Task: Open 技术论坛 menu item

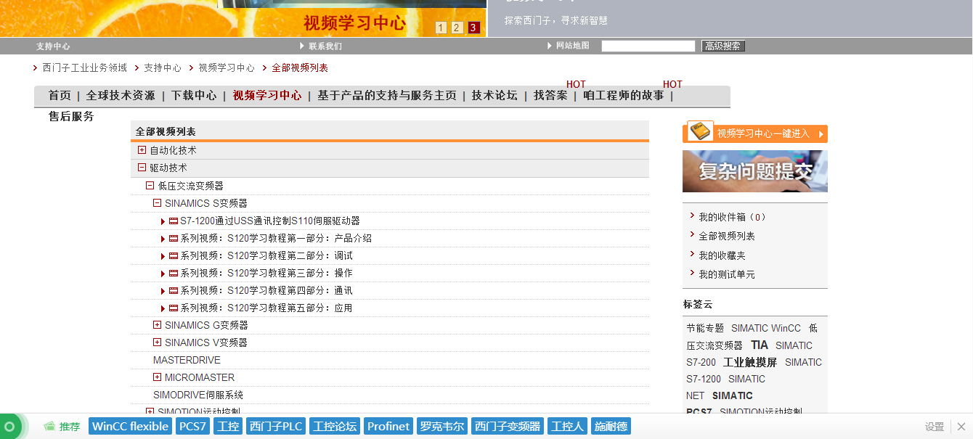Action: 494,95
